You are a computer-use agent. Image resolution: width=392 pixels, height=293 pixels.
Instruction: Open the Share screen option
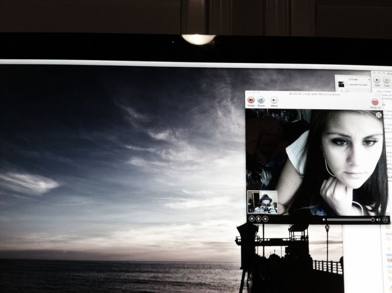261,100
